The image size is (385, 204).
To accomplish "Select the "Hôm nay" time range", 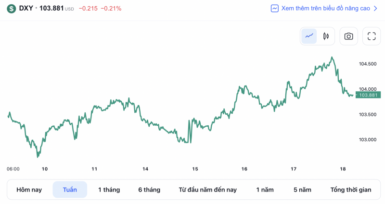I will [x=29, y=190].
